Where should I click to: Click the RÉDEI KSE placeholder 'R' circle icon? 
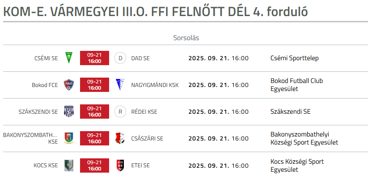coord(120,112)
